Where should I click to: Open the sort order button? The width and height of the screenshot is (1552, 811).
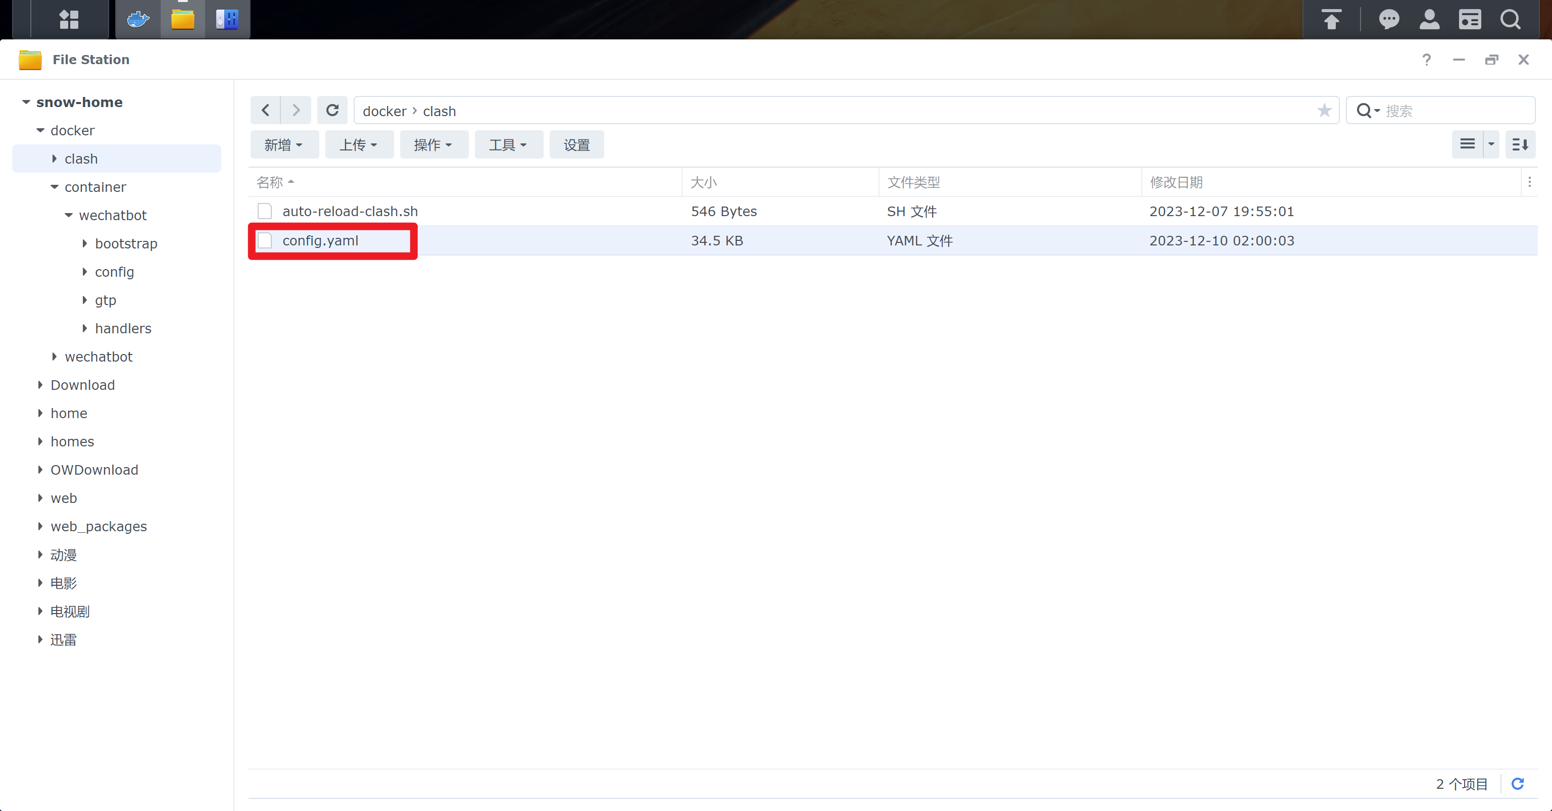[1520, 144]
